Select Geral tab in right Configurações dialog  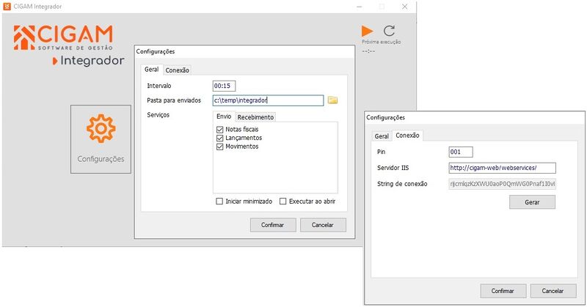[382, 136]
